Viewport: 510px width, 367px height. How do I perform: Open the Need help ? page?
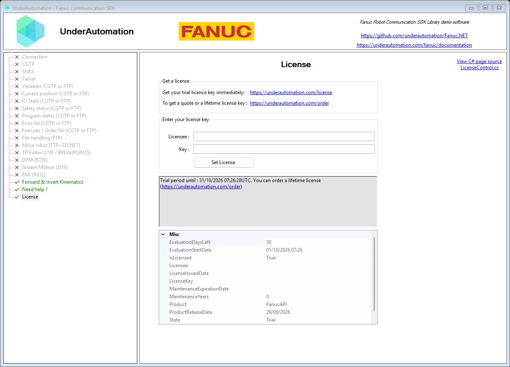point(35,189)
